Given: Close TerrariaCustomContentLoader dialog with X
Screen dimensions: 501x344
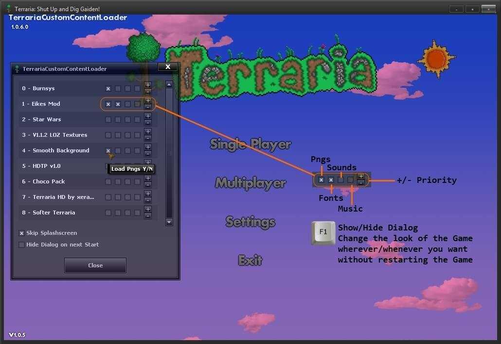Looking at the screenshot, I should 168,66.
